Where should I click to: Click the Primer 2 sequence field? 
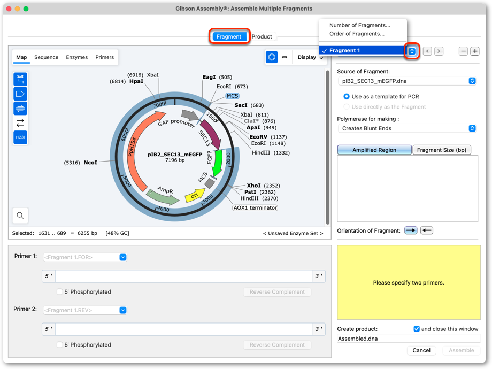tap(183, 329)
